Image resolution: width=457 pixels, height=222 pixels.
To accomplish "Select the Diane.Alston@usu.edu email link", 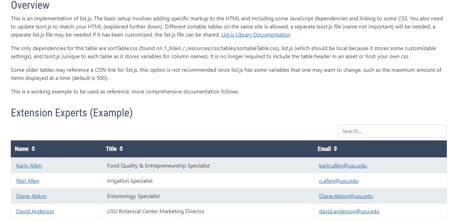I will pos(346,196).
